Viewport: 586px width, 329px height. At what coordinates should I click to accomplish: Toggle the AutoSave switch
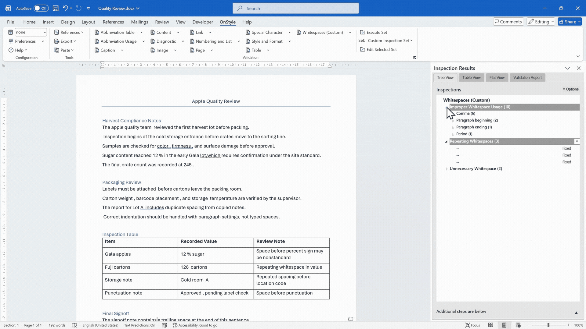(x=41, y=8)
